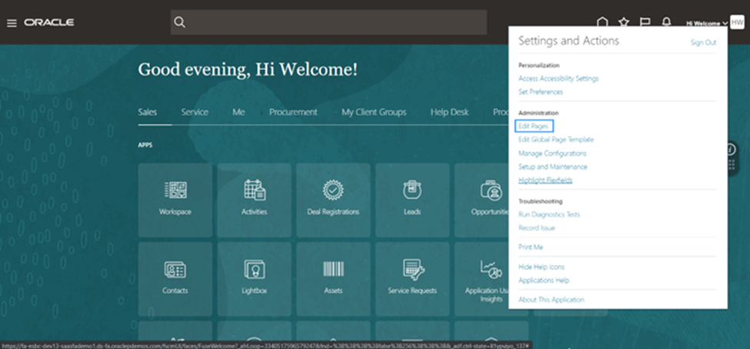750x349 pixels.
Task: Click the APPS section heading
Action: click(x=145, y=145)
